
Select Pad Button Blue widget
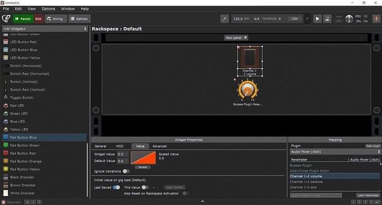(x=44, y=137)
